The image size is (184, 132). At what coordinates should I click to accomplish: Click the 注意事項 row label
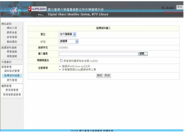tap(43, 68)
